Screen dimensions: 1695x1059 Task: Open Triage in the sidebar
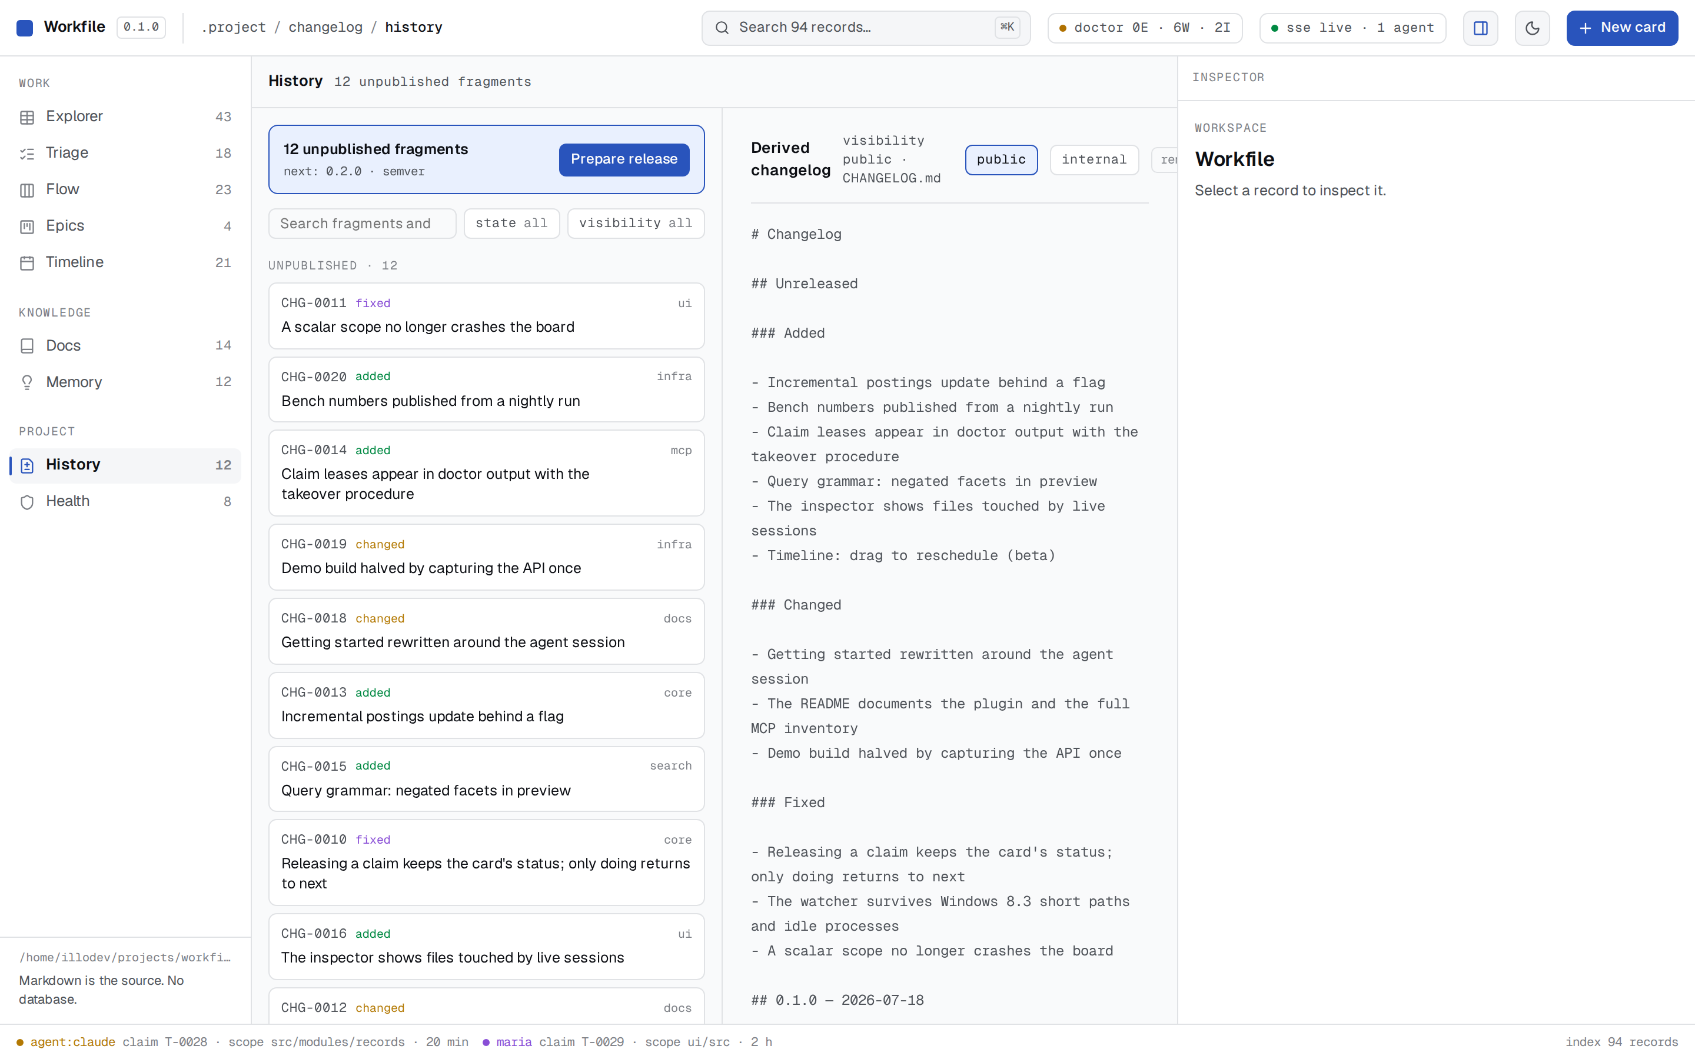click(x=125, y=154)
